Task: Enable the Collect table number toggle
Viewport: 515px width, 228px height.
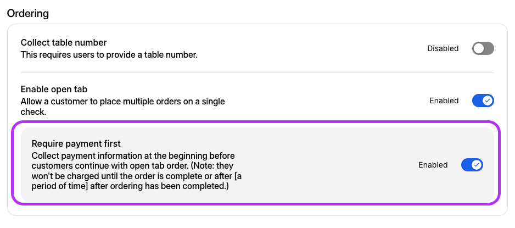Action: tap(483, 48)
